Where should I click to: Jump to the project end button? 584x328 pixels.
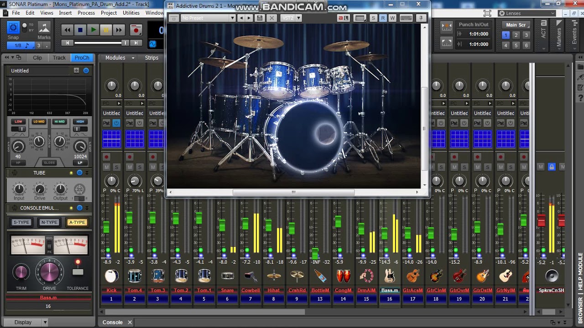tap(136, 43)
